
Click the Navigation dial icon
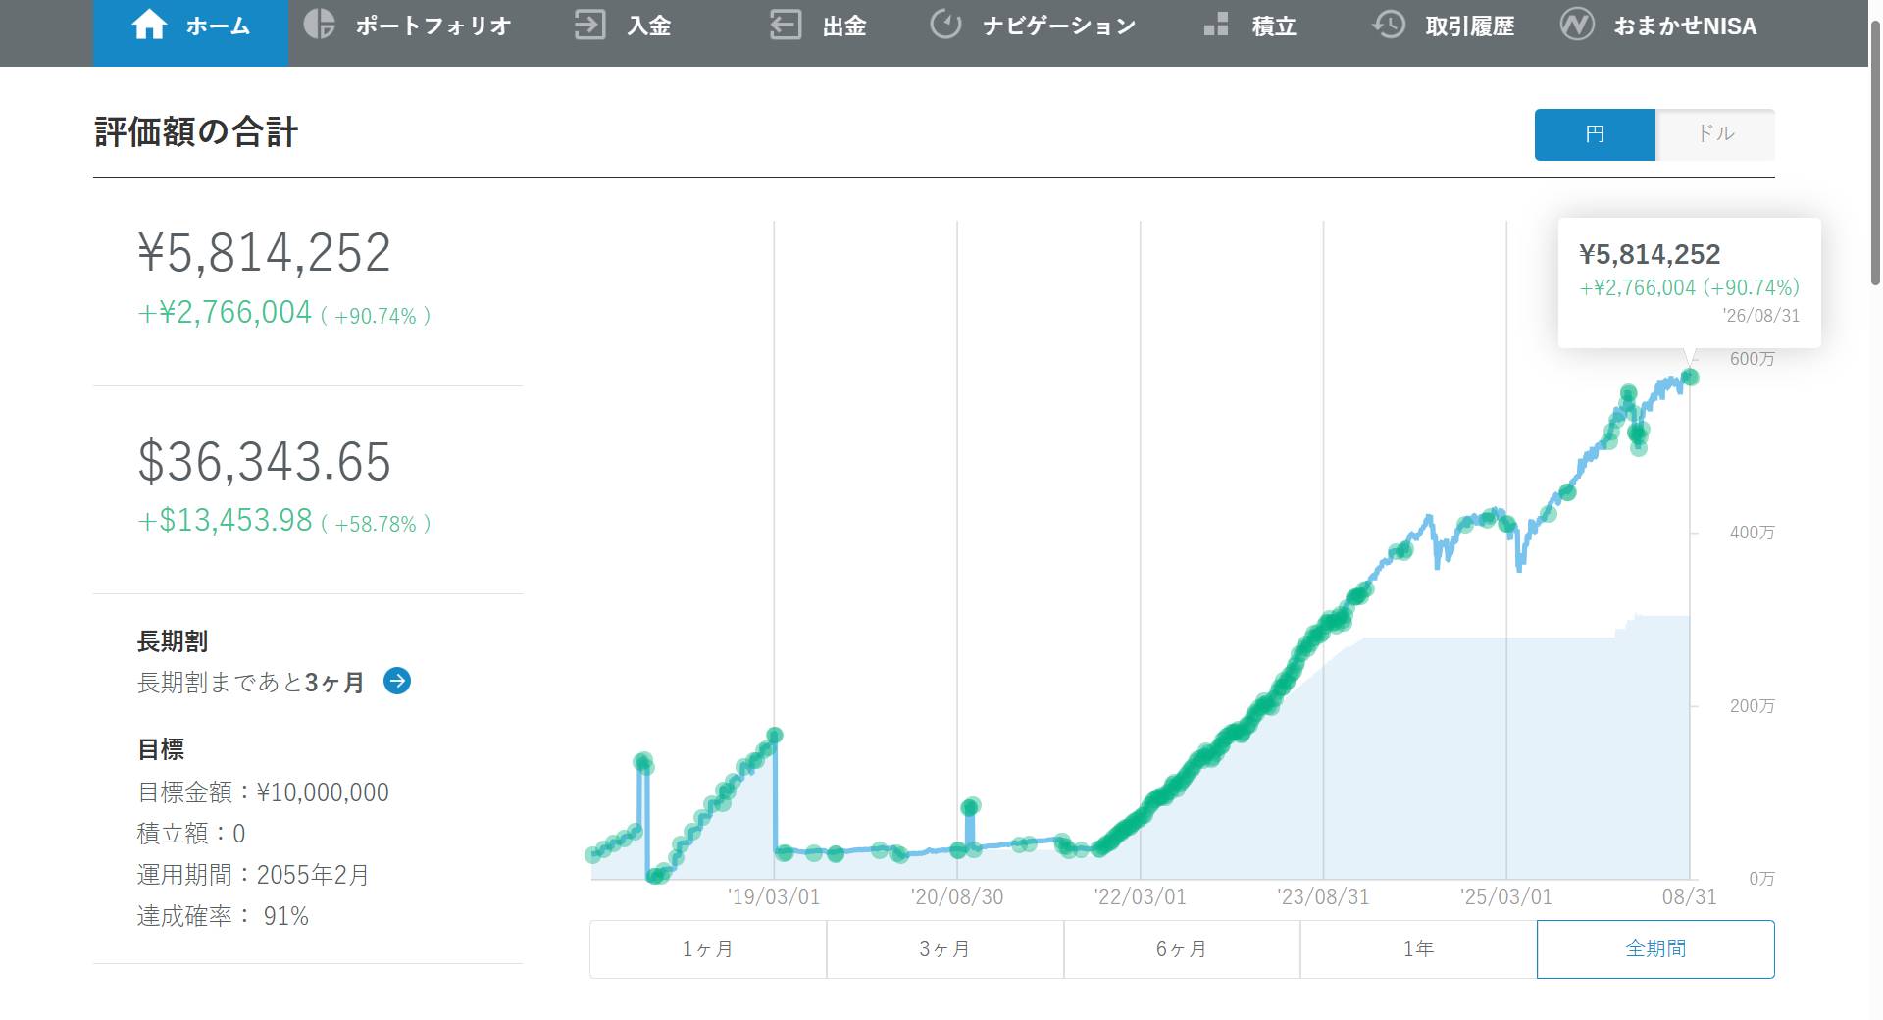pyautogui.click(x=945, y=24)
